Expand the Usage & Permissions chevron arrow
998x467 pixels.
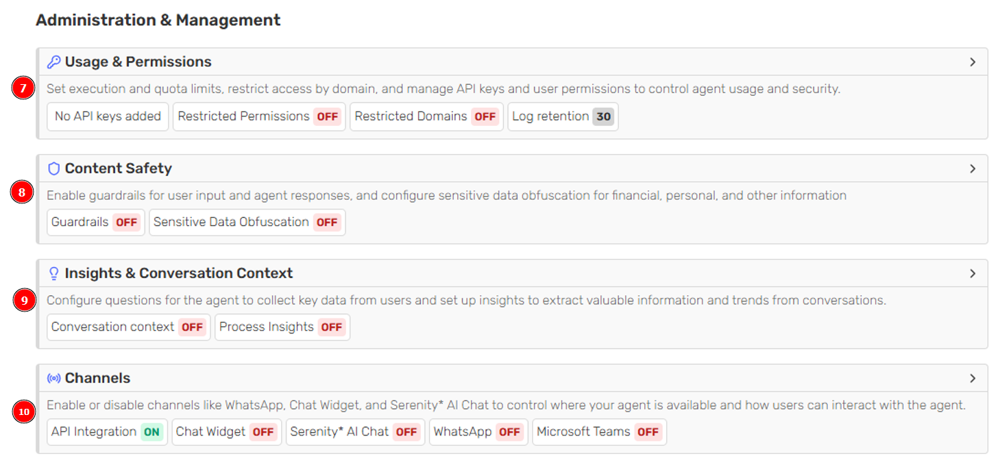[972, 62]
